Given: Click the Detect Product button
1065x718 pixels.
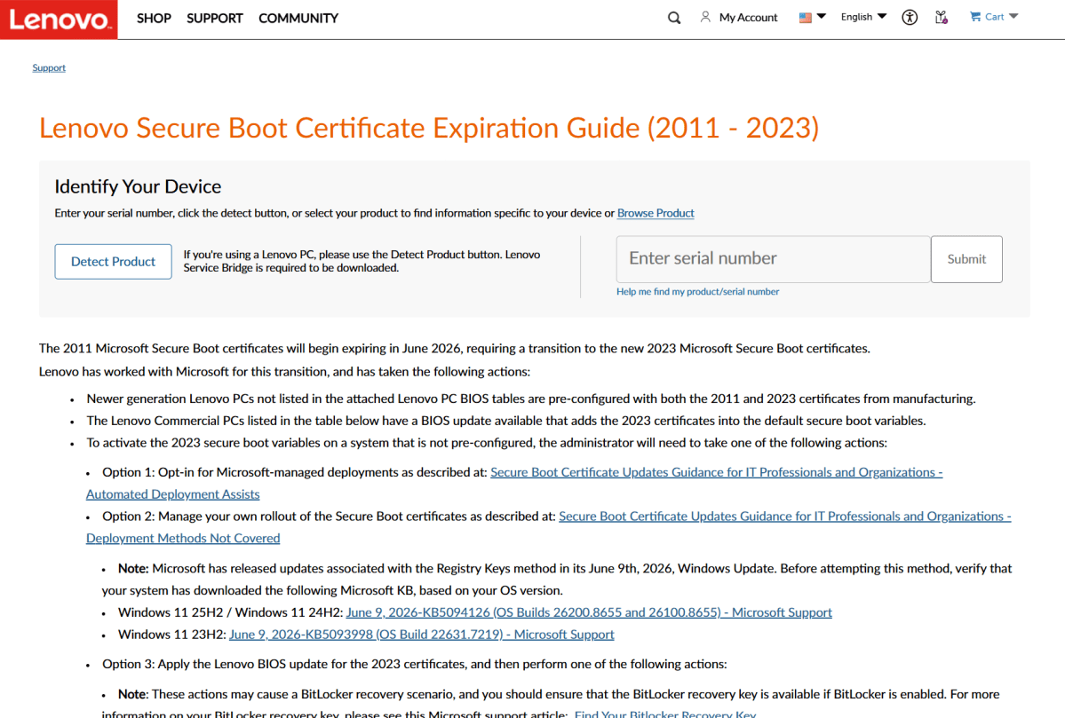Looking at the screenshot, I should (114, 261).
